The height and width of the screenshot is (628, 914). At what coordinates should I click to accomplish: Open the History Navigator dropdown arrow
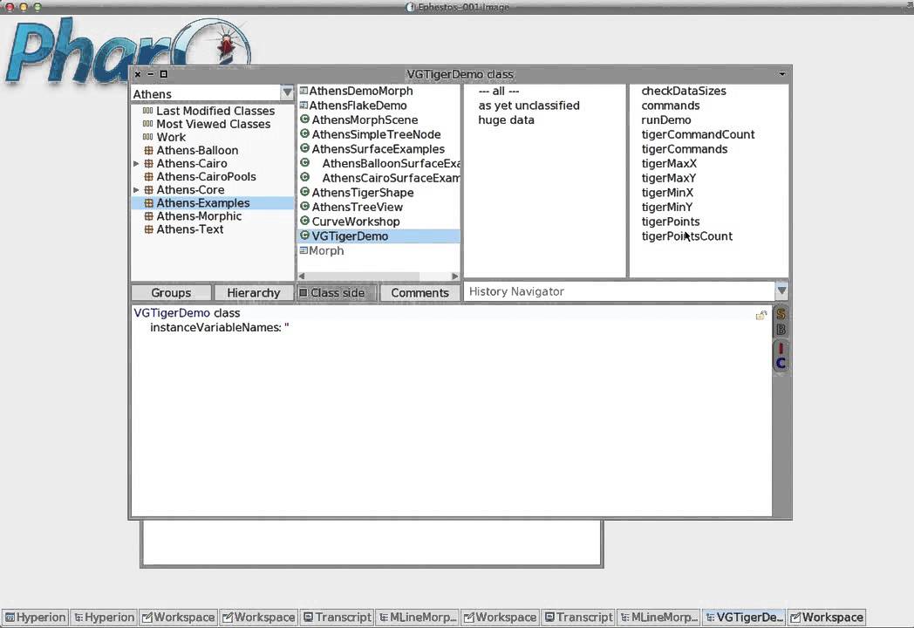pyautogui.click(x=781, y=290)
